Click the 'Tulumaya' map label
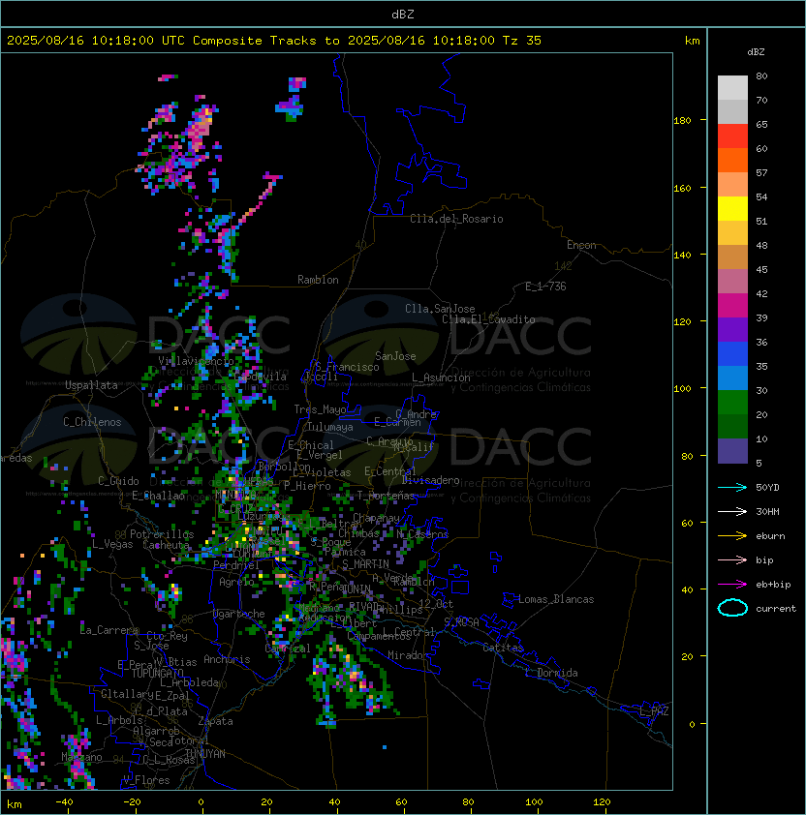The height and width of the screenshot is (815, 806). [330, 427]
